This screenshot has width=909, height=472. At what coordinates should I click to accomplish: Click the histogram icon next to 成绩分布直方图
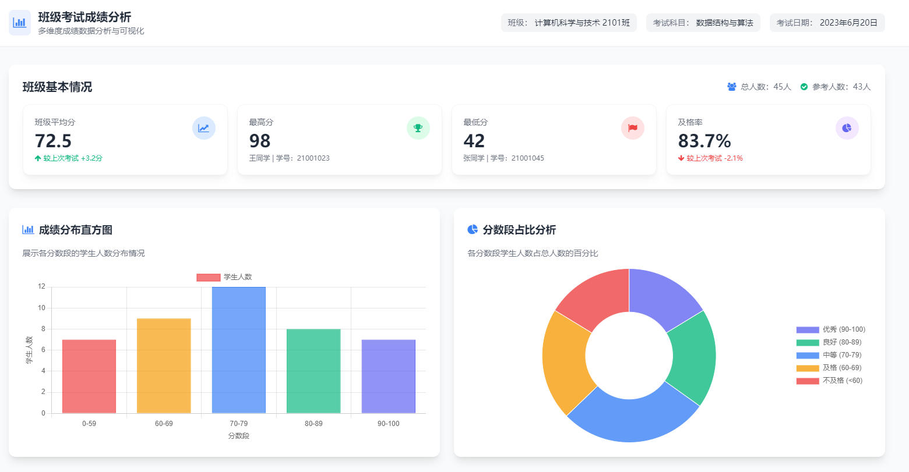(x=28, y=230)
